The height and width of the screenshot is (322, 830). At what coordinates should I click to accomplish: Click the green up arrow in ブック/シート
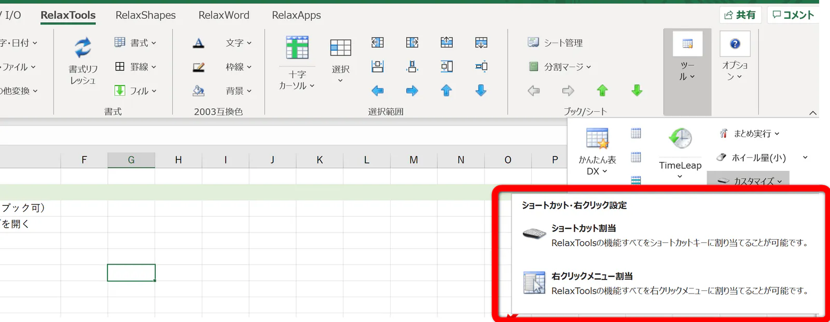click(x=602, y=91)
